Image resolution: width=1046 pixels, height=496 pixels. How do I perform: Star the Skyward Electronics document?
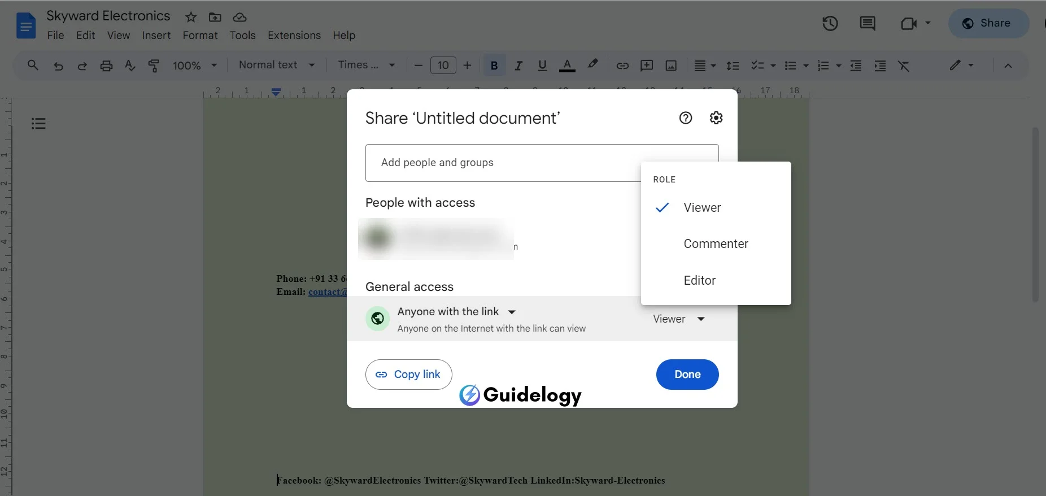coord(191,17)
